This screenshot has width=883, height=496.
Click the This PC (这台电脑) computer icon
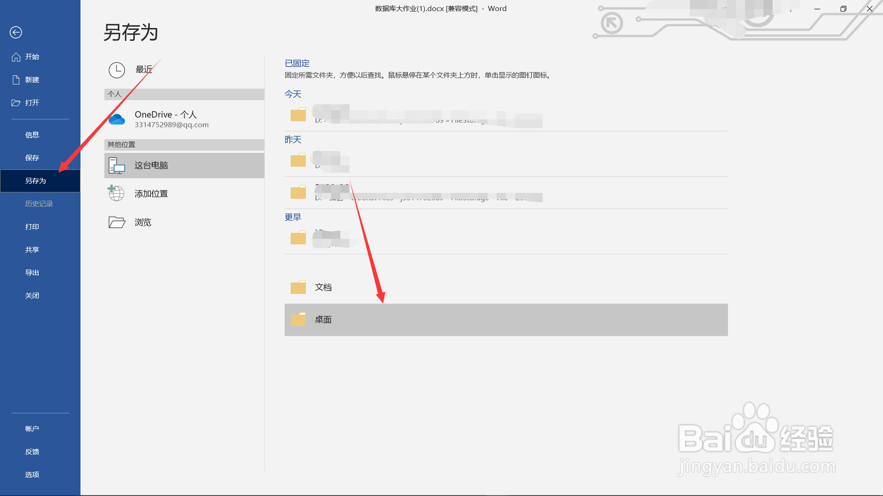[x=117, y=165]
